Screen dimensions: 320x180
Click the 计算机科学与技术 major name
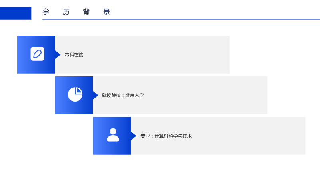coord(173,136)
